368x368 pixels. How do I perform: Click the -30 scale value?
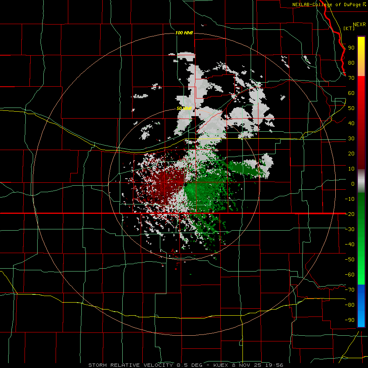(x=350, y=229)
